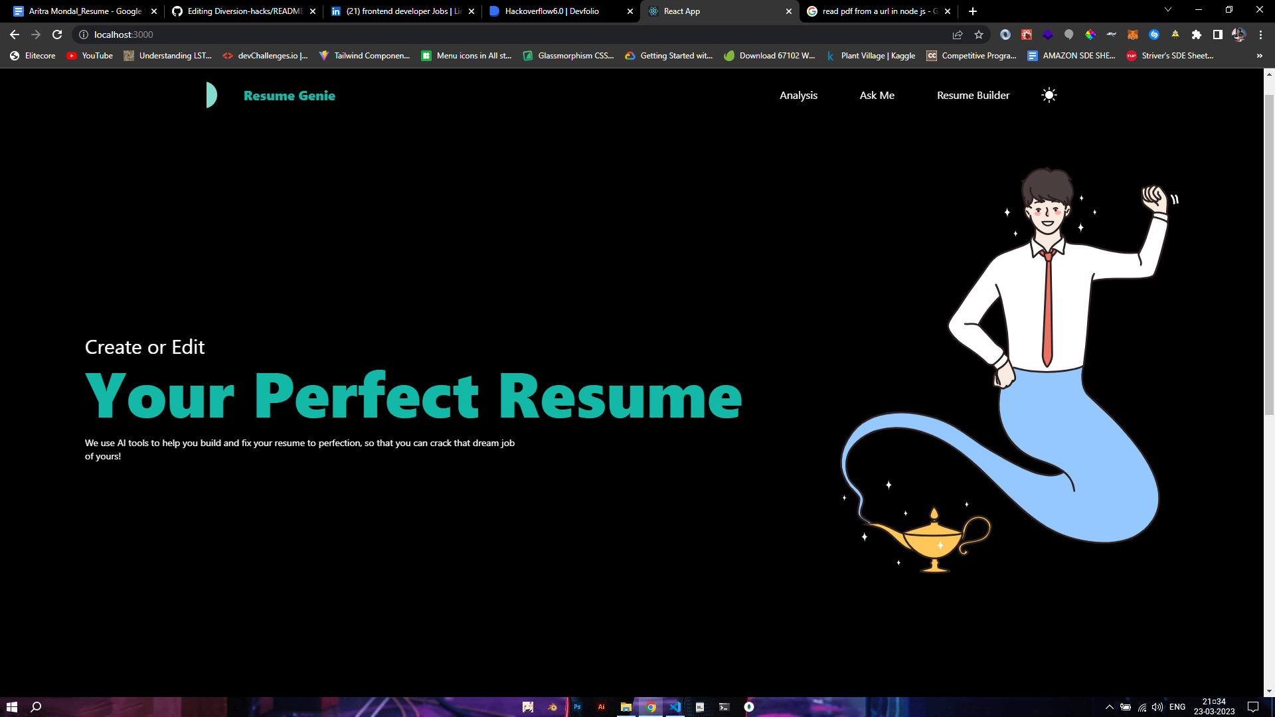Open the Analysis page
Image resolution: width=1275 pixels, height=717 pixels.
pos(798,95)
